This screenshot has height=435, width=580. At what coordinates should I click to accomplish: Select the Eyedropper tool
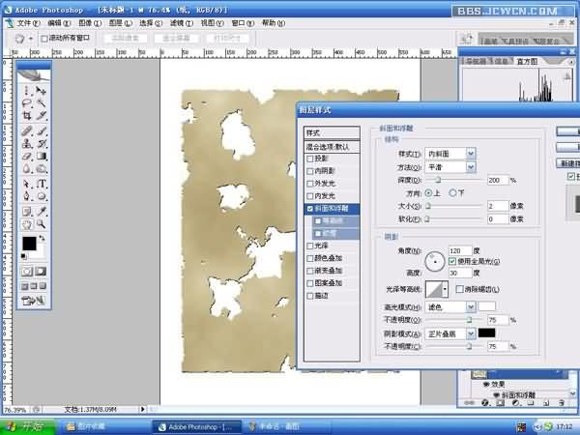[x=41, y=211]
